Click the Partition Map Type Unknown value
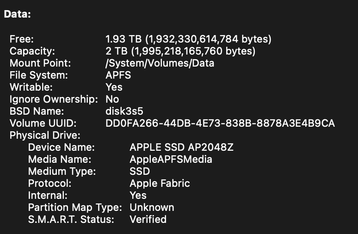Screen dimensions: 358x234 152,208
